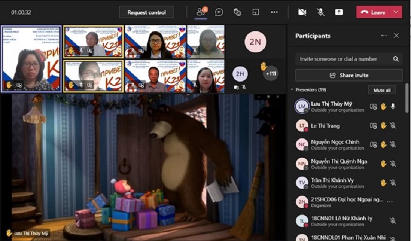Open the share content tray

coord(339,12)
